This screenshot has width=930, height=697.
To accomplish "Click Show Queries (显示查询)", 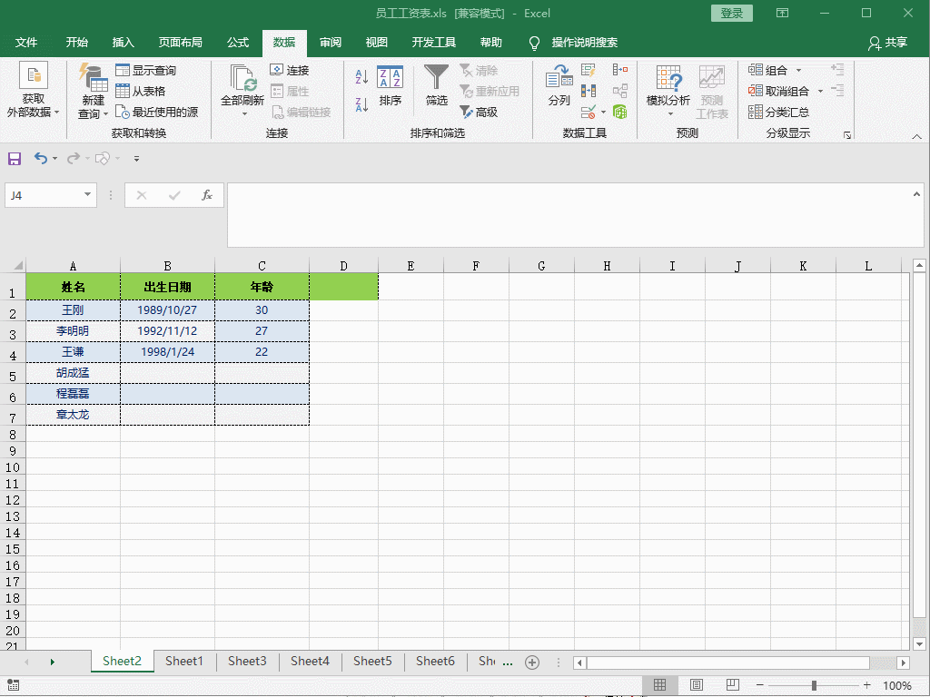I will coord(146,71).
